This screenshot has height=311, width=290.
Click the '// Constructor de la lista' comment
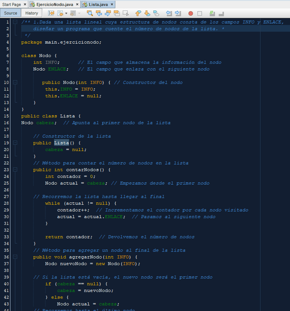pos(72,136)
